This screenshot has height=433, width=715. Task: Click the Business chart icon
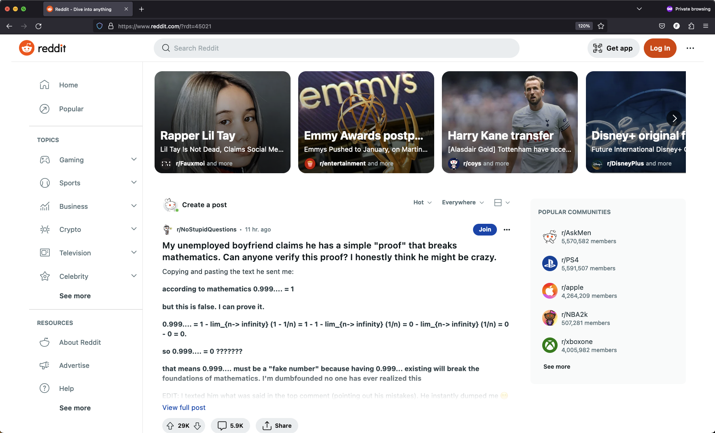click(x=45, y=206)
